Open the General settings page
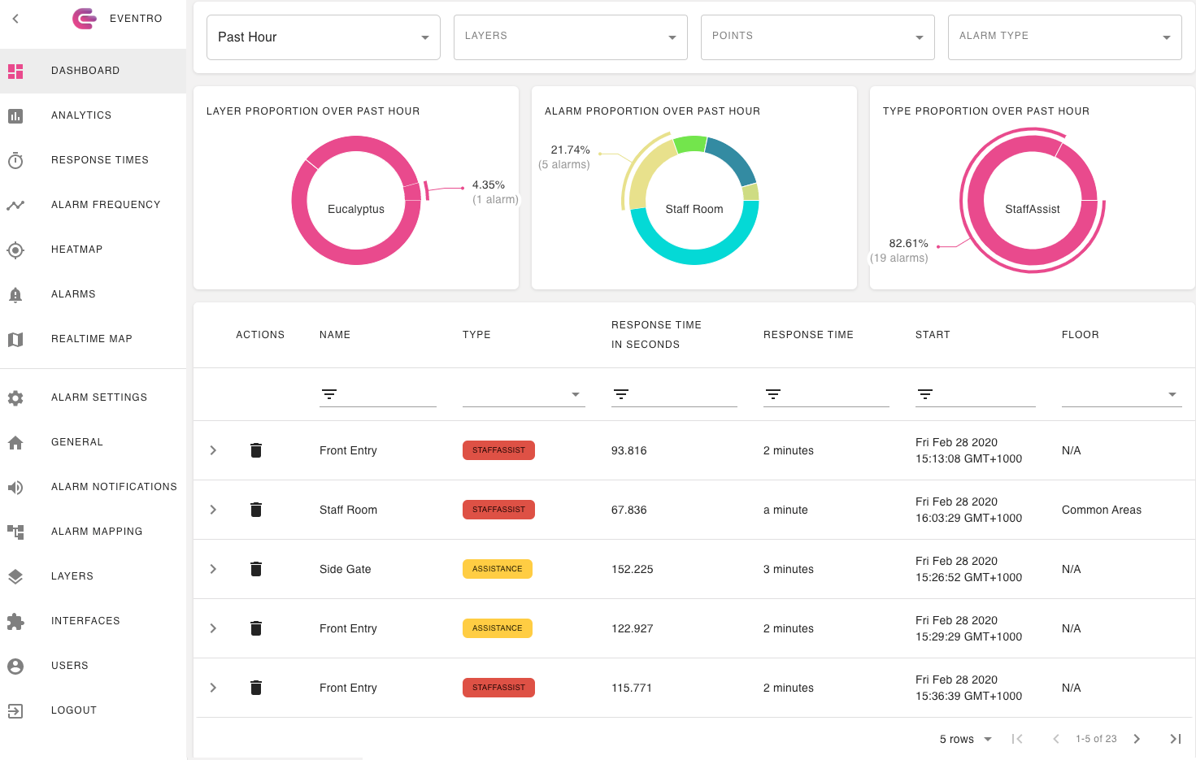Screen dimensions: 1196x760 (x=94, y=442)
